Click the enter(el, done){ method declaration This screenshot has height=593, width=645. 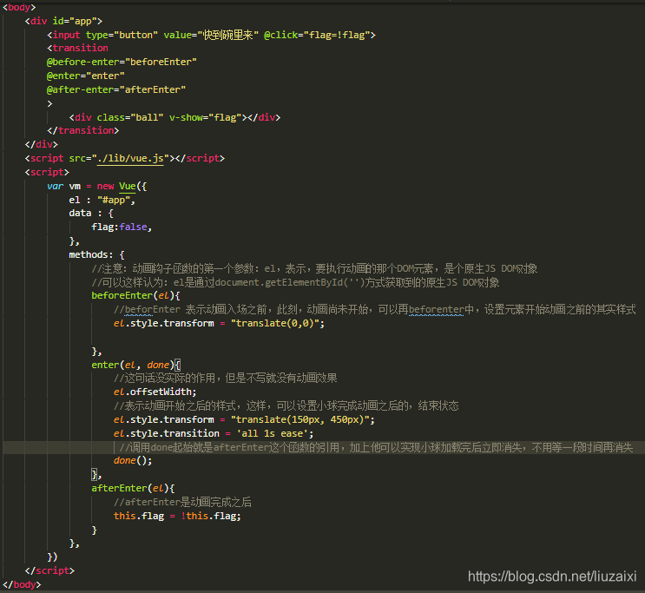click(x=135, y=365)
